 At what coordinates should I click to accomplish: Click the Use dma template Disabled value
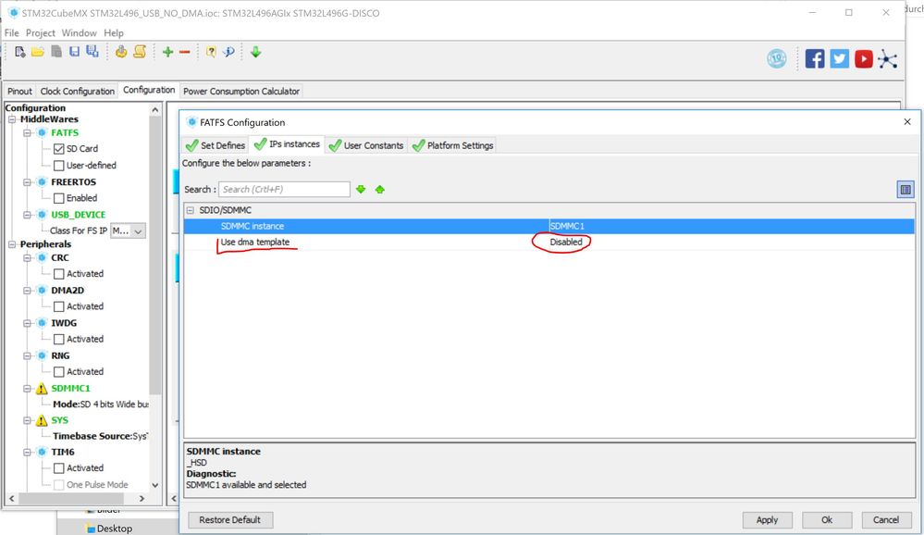click(x=566, y=242)
